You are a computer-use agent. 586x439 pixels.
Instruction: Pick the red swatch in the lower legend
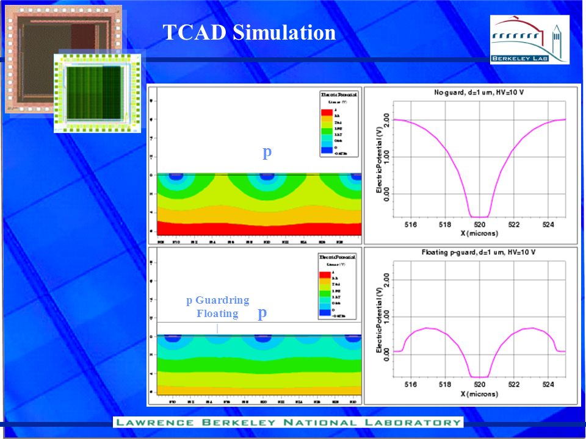point(325,275)
